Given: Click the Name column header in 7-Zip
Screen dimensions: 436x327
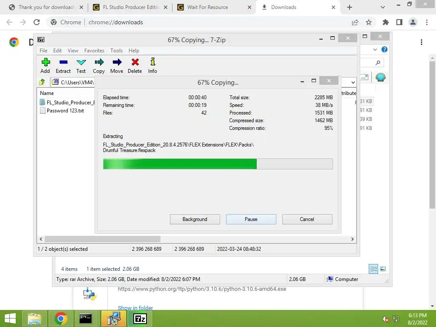Looking at the screenshot, I should pyautogui.click(x=47, y=93).
